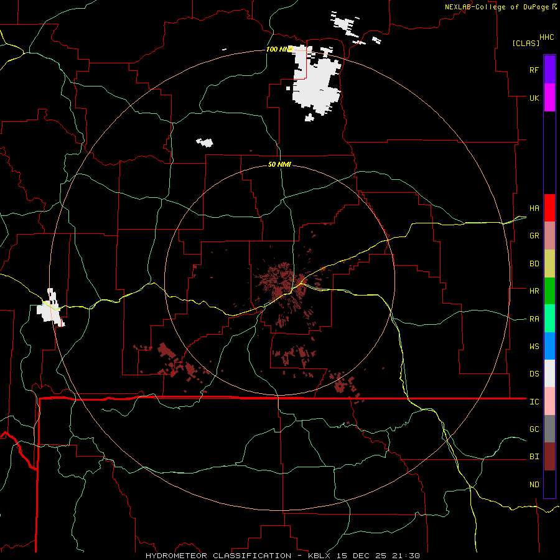Click the HA red legend swatch
This screenshot has width=560, height=560.
click(549, 208)
